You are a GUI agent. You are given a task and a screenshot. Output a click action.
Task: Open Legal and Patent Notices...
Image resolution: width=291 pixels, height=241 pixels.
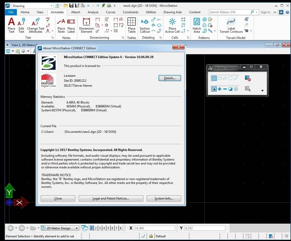pyautogui.click(x=111, y=198)
